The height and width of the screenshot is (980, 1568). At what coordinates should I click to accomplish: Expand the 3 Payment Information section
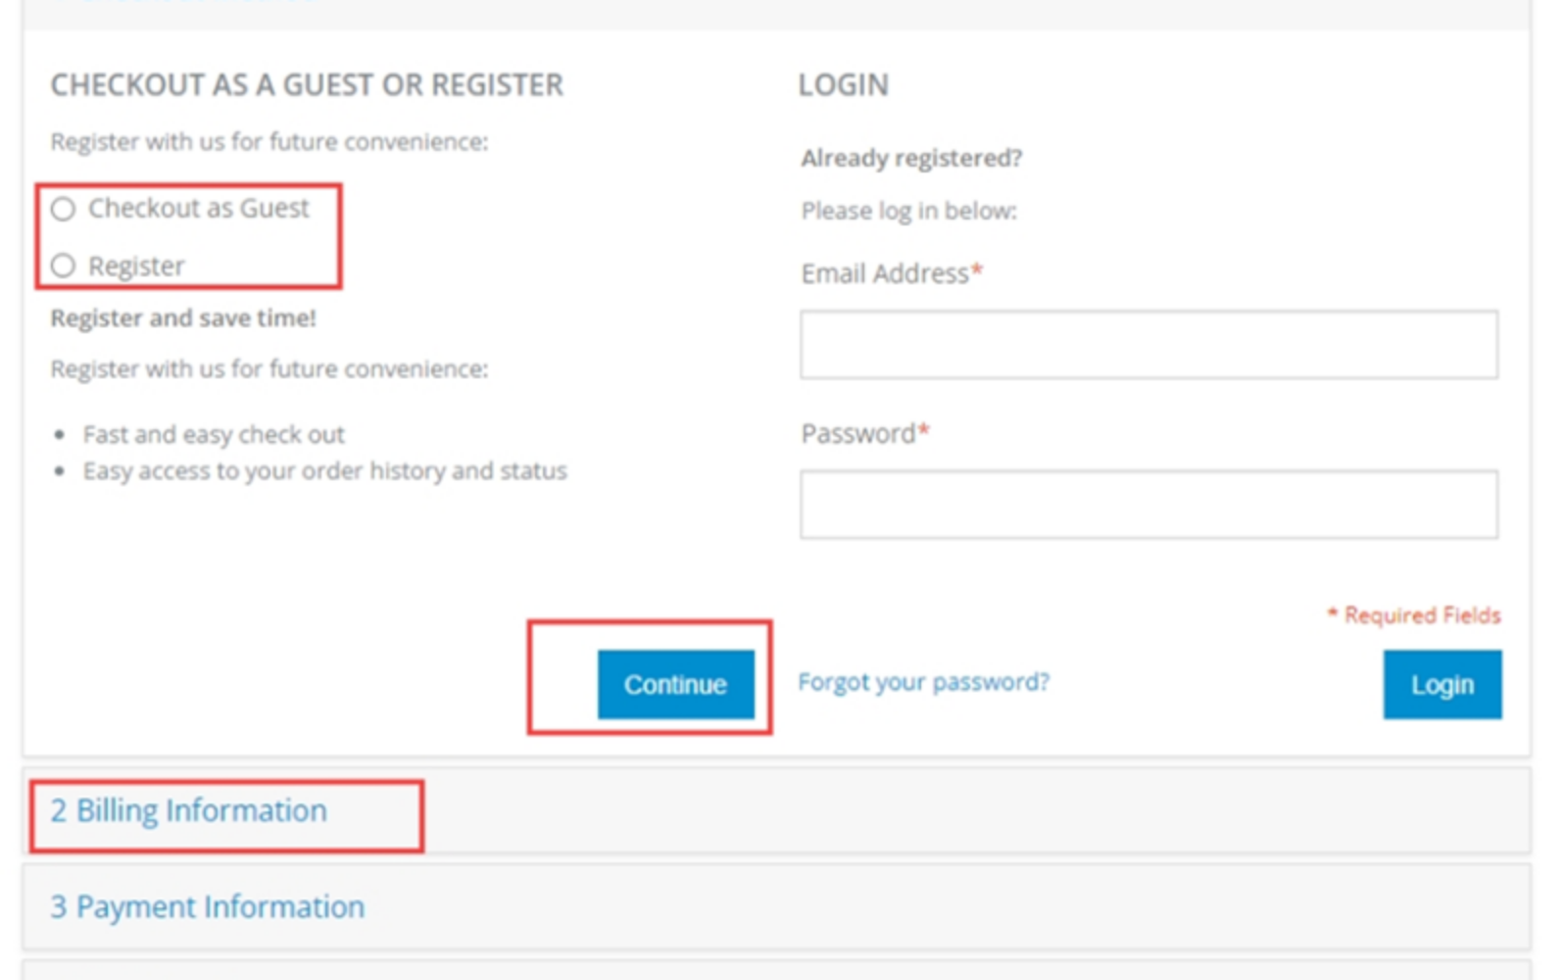click(x=208, y=907)
